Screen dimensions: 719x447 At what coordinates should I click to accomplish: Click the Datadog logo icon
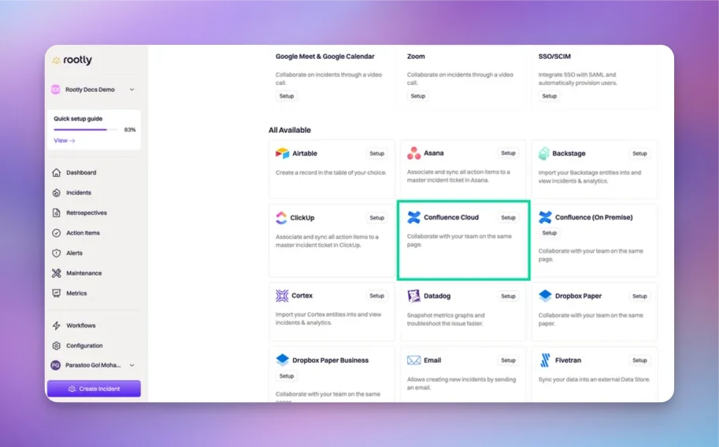coord(413,296)
